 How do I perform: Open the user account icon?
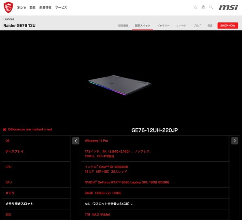coord(195,7)
